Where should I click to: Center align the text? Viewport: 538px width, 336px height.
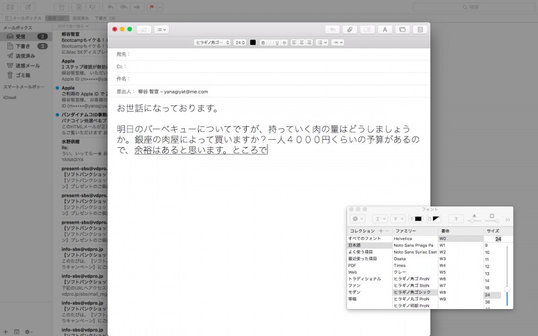[x=301, y=42]
